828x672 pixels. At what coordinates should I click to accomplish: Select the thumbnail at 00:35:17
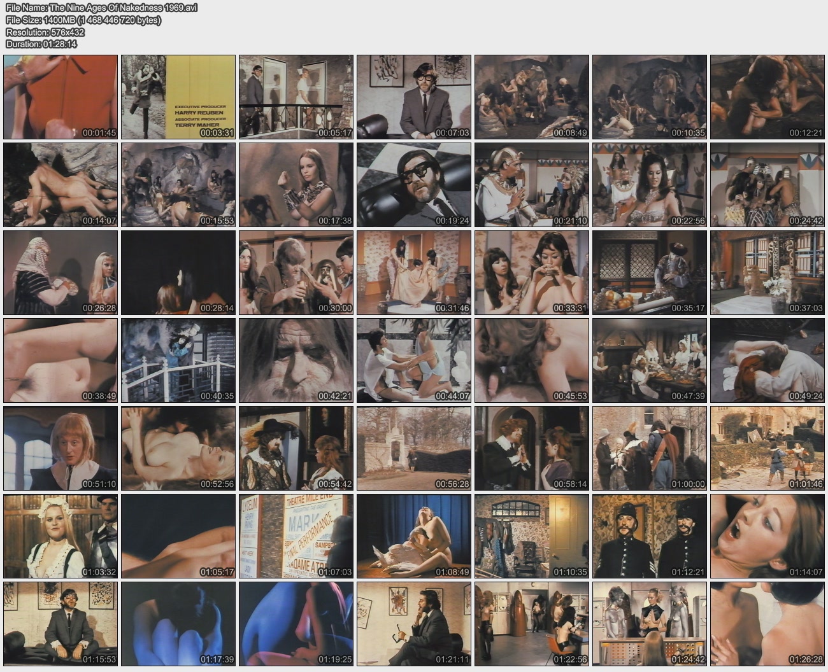650,272
